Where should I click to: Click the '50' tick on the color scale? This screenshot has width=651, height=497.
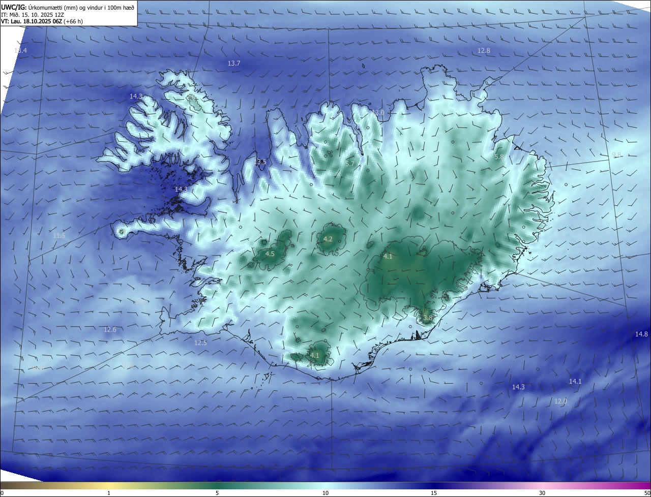coord(647,493)
